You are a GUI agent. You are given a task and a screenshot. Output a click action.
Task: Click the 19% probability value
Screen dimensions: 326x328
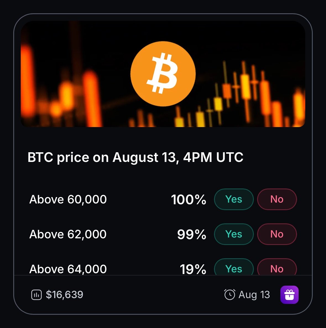tap(193, 269)
